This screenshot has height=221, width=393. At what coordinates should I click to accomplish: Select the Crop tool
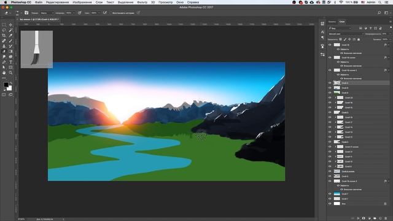point(4,36)
